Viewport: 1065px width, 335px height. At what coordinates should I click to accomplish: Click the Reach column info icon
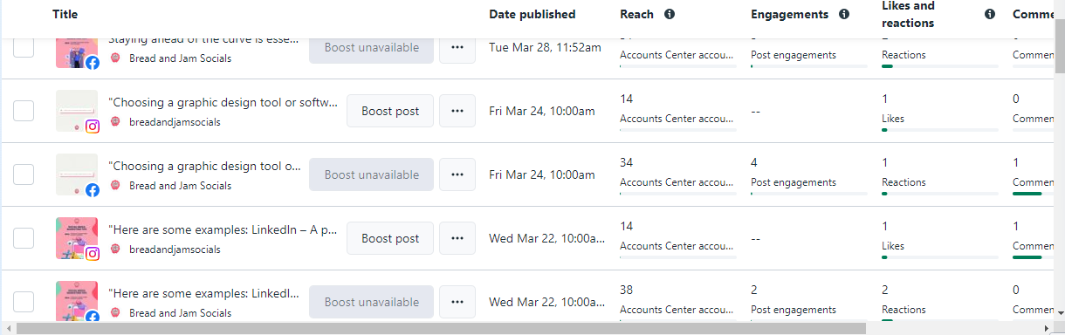click(670, 14)
